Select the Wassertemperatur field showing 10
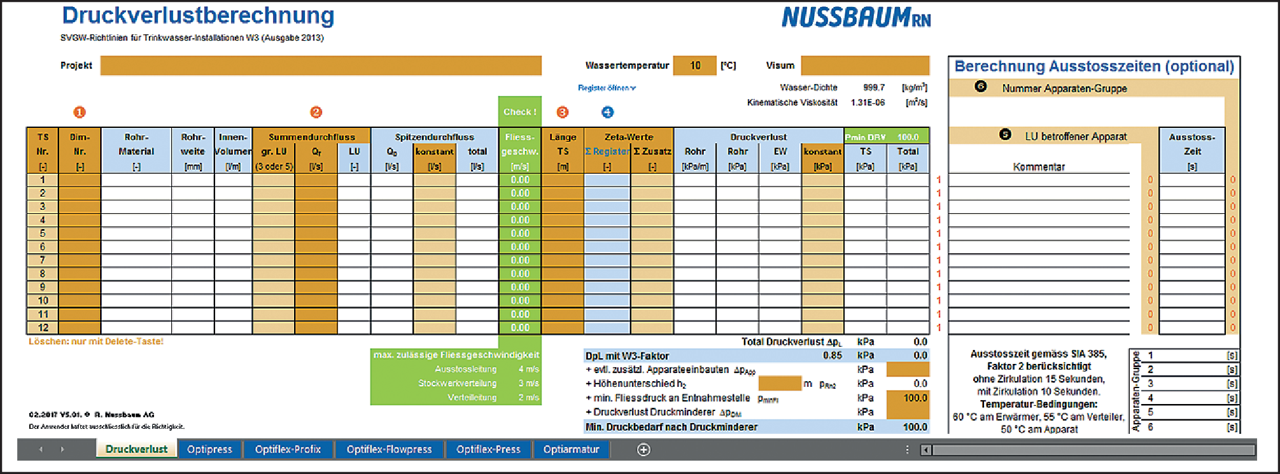The width and height of the screenshot is (1280, 474). point(695,66)
